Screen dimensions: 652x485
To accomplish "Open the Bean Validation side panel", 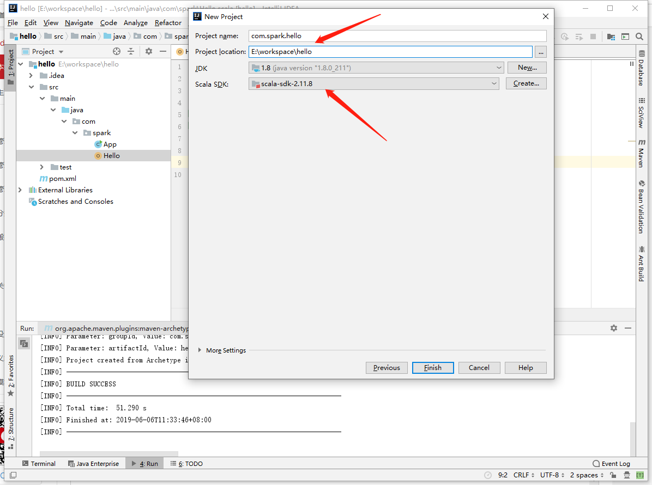I will tap(642, 207).
